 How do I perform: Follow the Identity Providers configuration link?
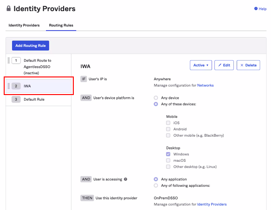[x=212, y=204]
